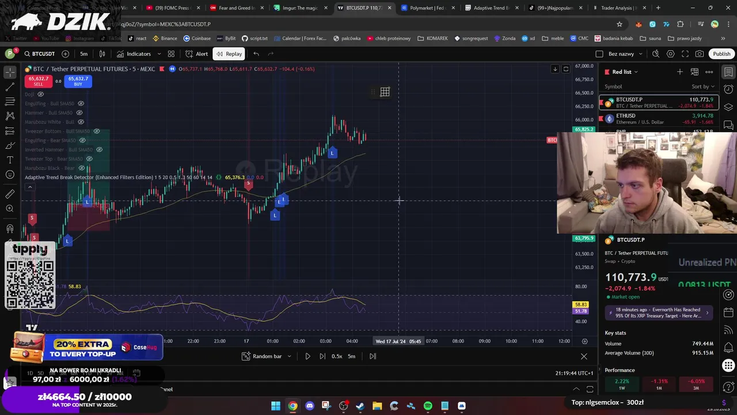Toggle bar Replay mode

(229, 54)
